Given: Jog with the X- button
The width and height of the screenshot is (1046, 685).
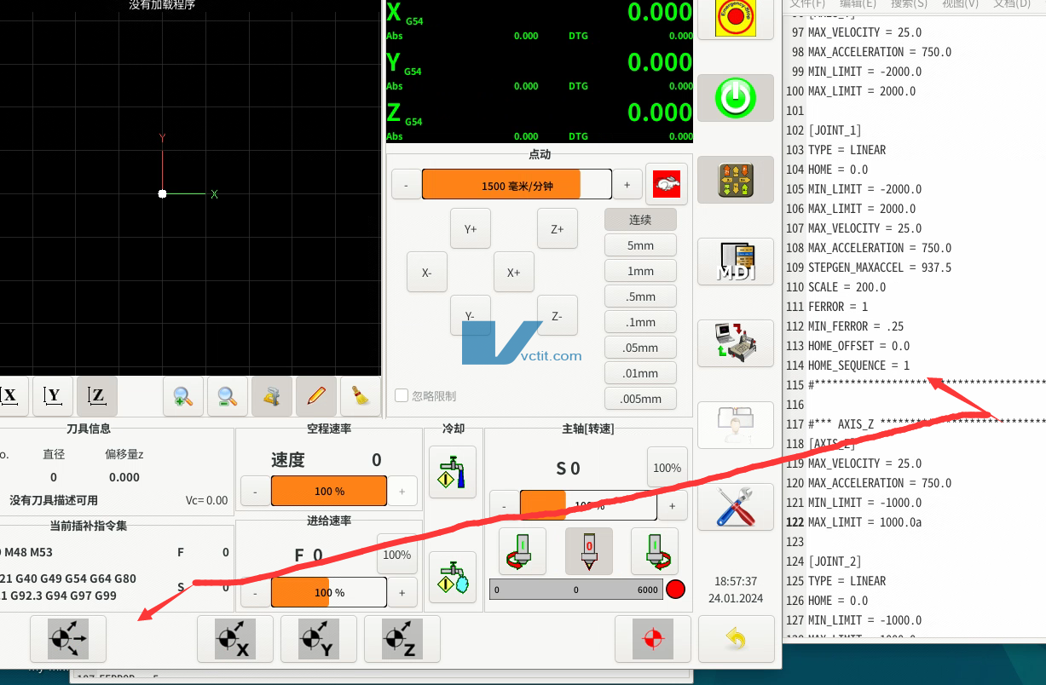Looking at the screenshot, I should (427, 272).
